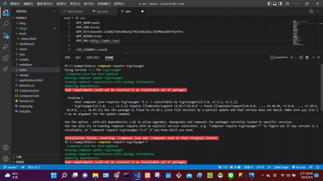This screenshot has height=181, width=323.
Task: Open index.php in explorer
Action: (36, 106)
